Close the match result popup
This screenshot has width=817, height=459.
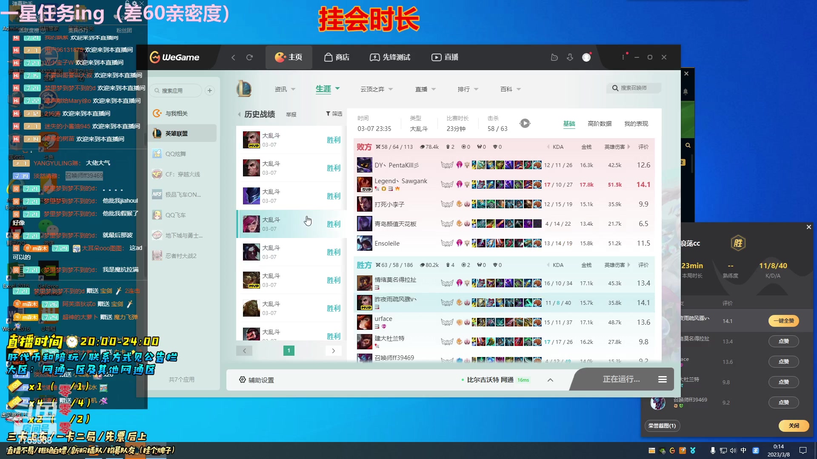coord(809,227)
